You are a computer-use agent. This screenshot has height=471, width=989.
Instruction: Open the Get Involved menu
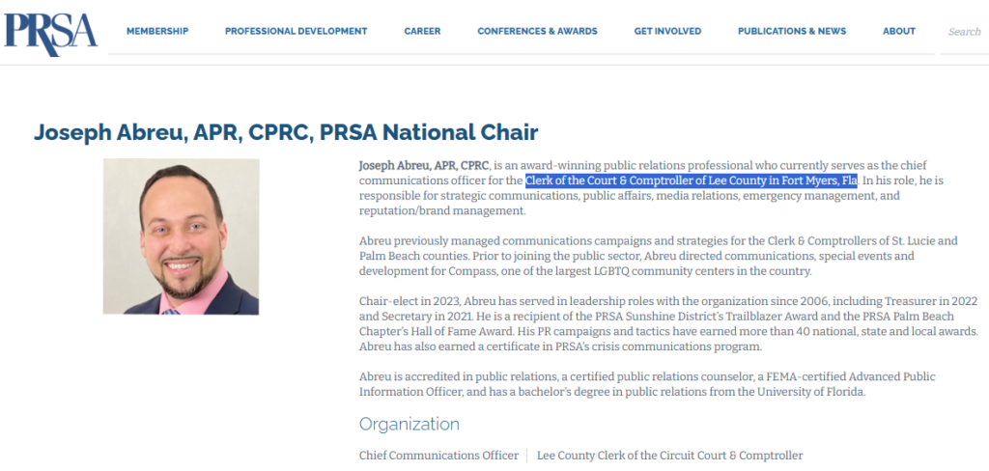pyautogui.click(x=667, y=31)
